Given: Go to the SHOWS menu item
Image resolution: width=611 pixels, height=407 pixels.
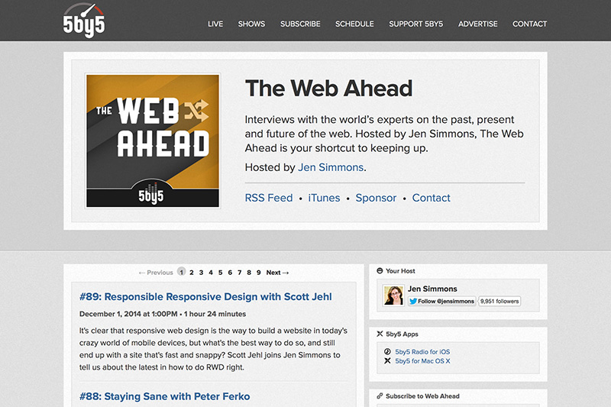Looking at the screenshot, I should [x=251, y=24].
